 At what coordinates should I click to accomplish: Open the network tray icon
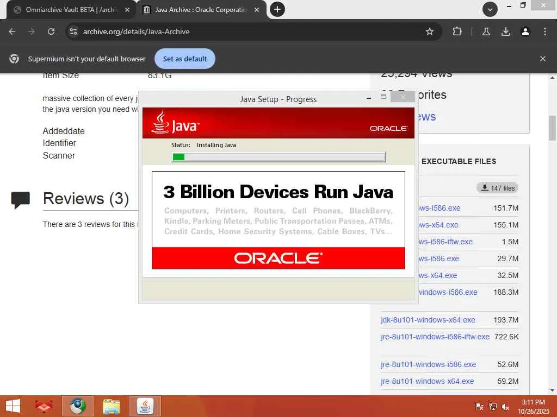tap(492, 406)
